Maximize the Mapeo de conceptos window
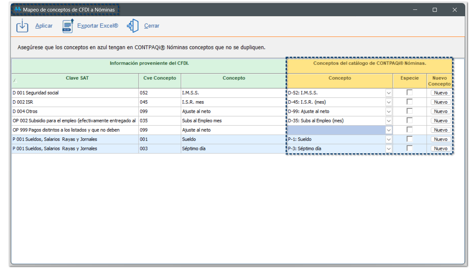 tap(435, 10)
